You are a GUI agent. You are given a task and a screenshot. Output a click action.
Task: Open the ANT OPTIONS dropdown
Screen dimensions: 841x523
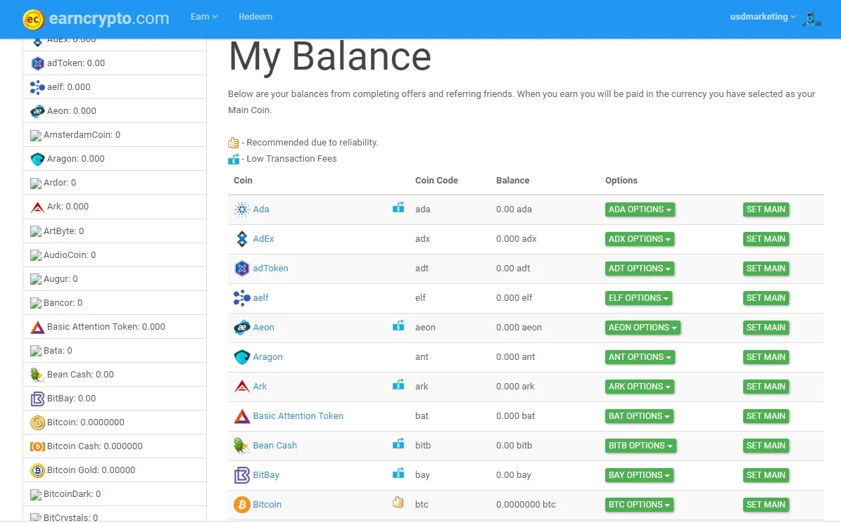coord(640,357)
